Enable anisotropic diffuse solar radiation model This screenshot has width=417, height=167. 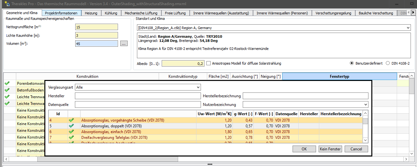click(209, 63)
